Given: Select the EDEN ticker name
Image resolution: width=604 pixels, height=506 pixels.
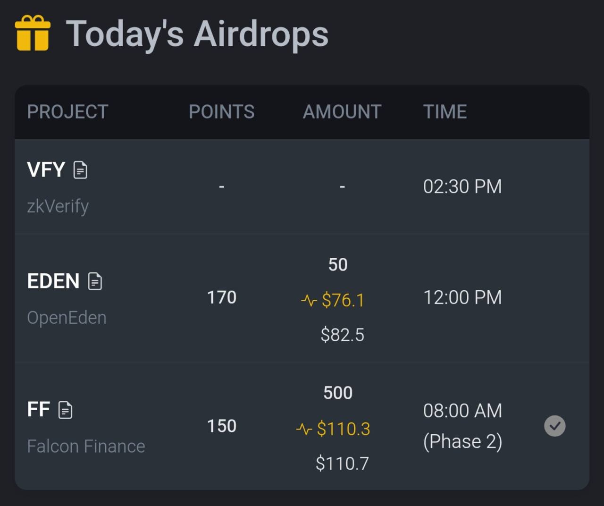Looking at the screenshot, I should (x=53, y=281).
